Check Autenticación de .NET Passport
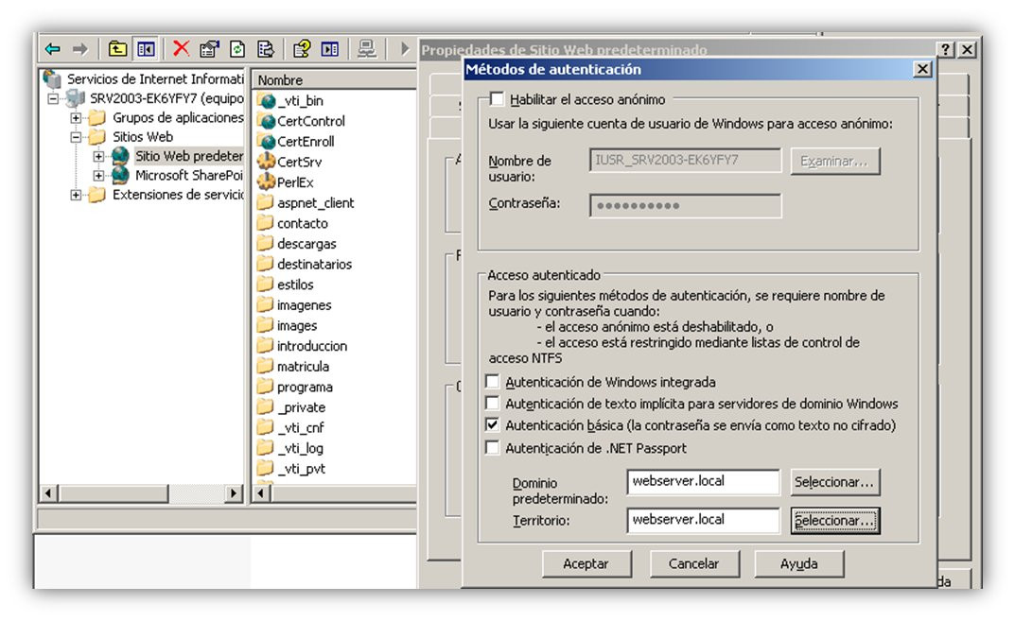The width and height of the screenshot is (1015, 621). [x=493, y=448]
